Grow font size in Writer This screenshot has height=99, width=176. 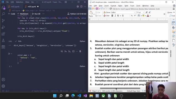click(x=147, y=12)
